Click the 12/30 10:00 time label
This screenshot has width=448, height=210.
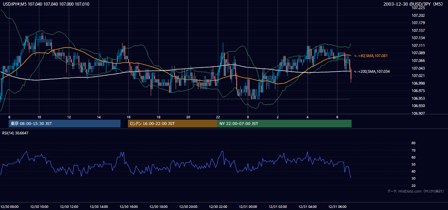(39, 206)
